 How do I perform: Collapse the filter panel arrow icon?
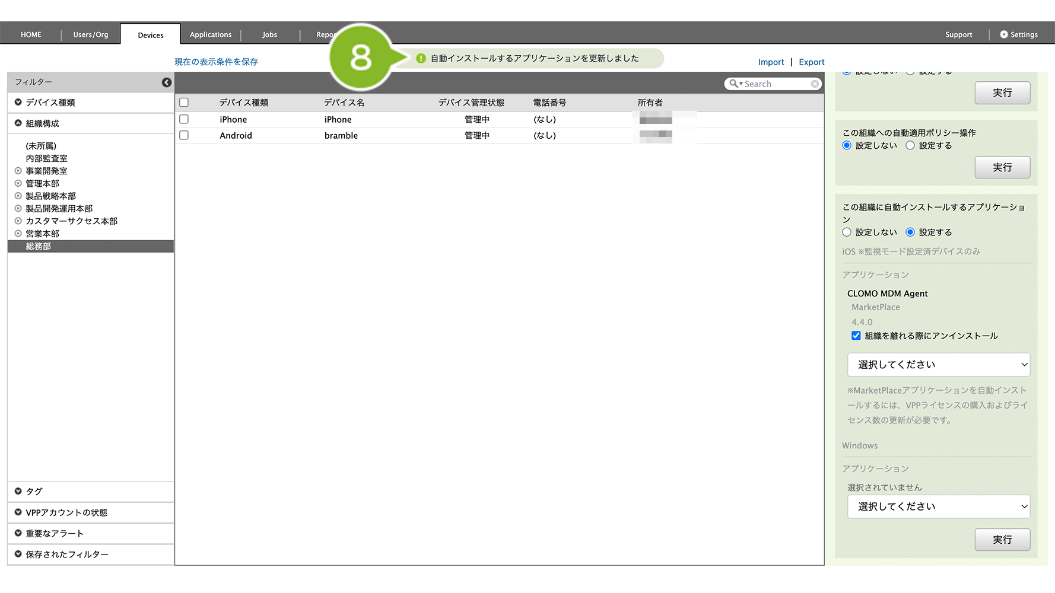click(x=167, y=82)
